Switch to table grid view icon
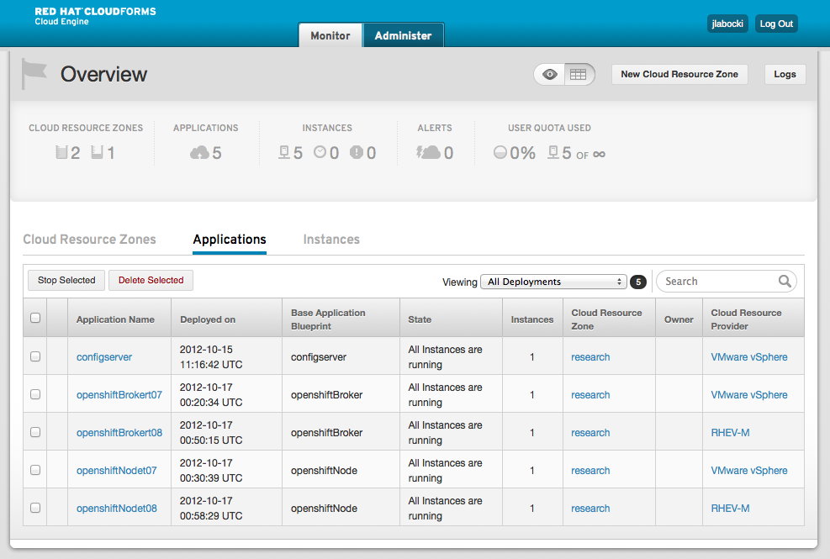 point(578,74)
